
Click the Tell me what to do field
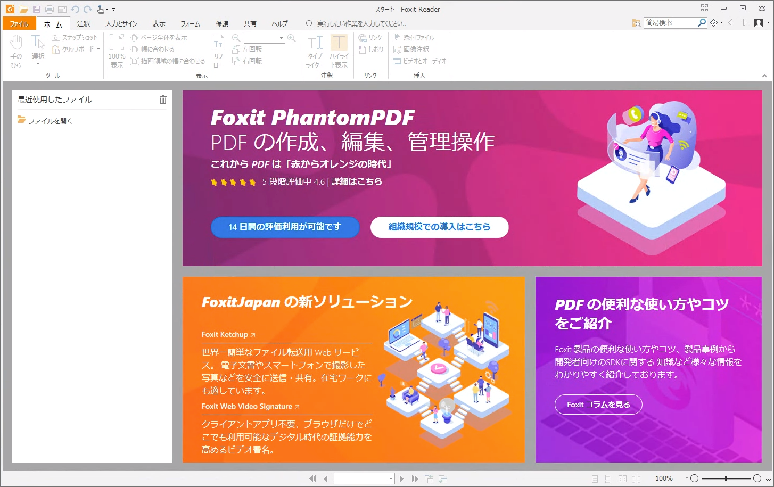361,23
